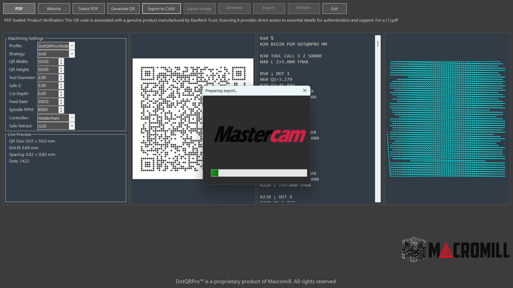Click the Generate QR button
Image resolution: width=513 pixels, height=288 pixels.
(x=123, y=9)
